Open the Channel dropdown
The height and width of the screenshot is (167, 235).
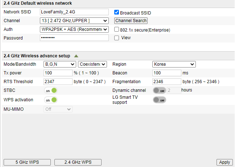[x=74, y=21]
